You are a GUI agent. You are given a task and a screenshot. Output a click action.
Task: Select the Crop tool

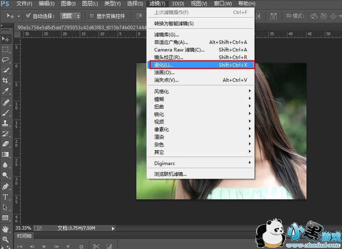pos(6,80)
